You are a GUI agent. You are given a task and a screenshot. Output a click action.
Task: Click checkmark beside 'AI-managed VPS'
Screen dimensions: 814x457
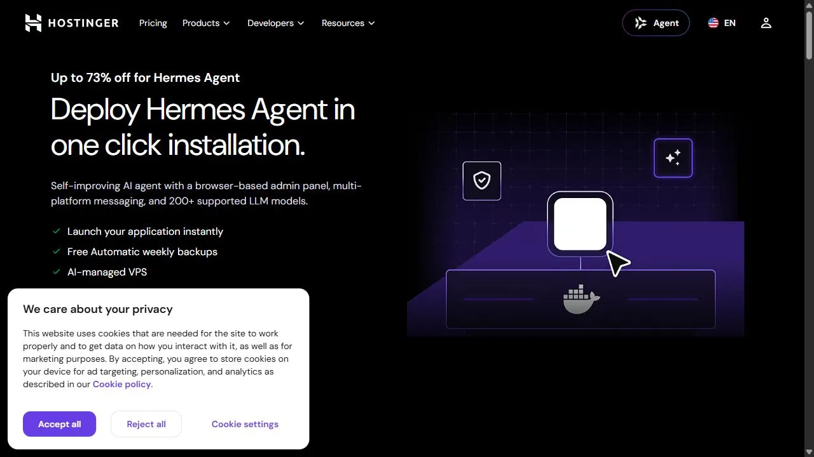(57, 272)
